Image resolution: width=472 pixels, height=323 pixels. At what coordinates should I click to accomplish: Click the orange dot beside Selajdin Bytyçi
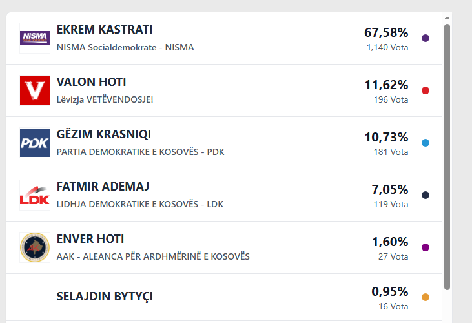coord(426,297)
